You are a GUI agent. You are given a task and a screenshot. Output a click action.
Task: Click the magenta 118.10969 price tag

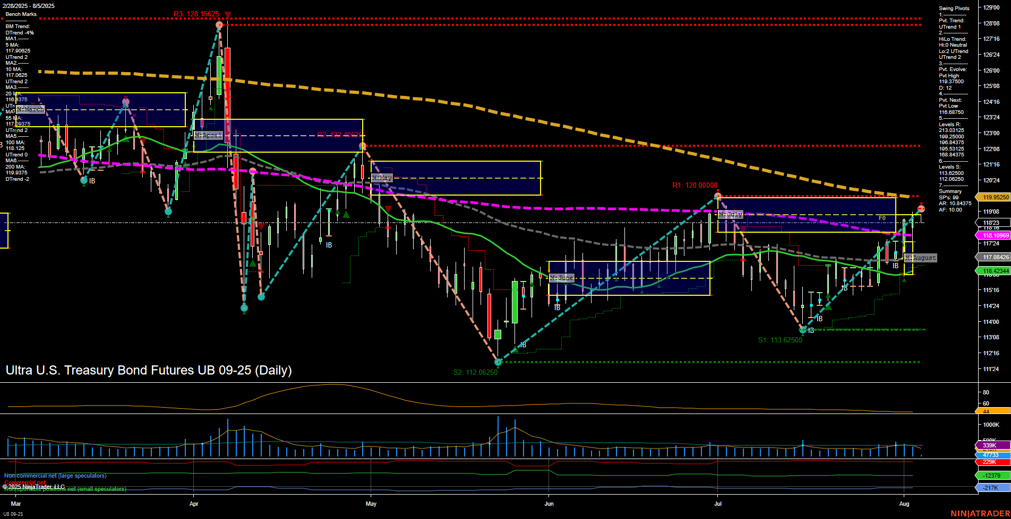point(996,235)
